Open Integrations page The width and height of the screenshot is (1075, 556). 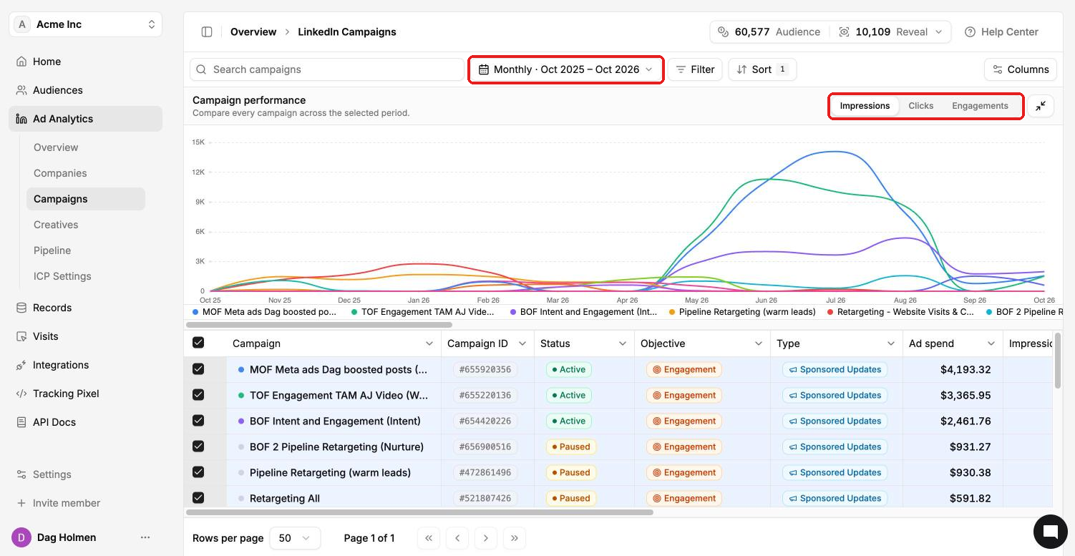[86, 365]
